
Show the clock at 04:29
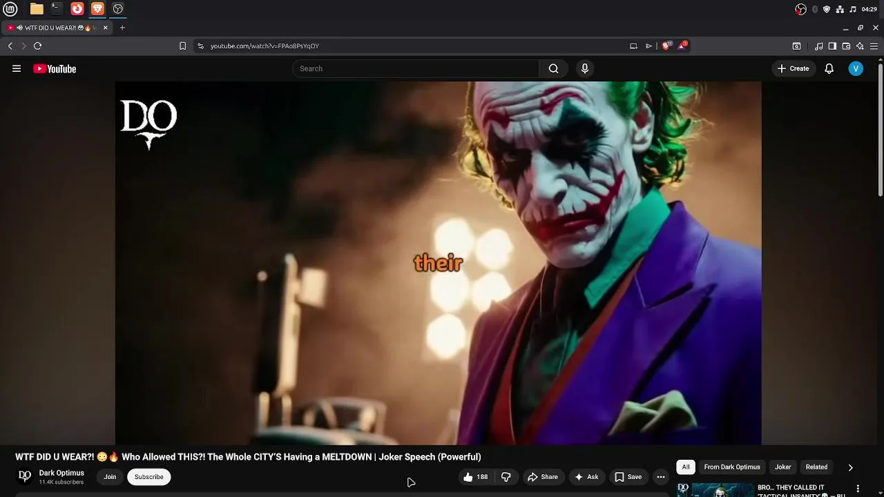869,9
